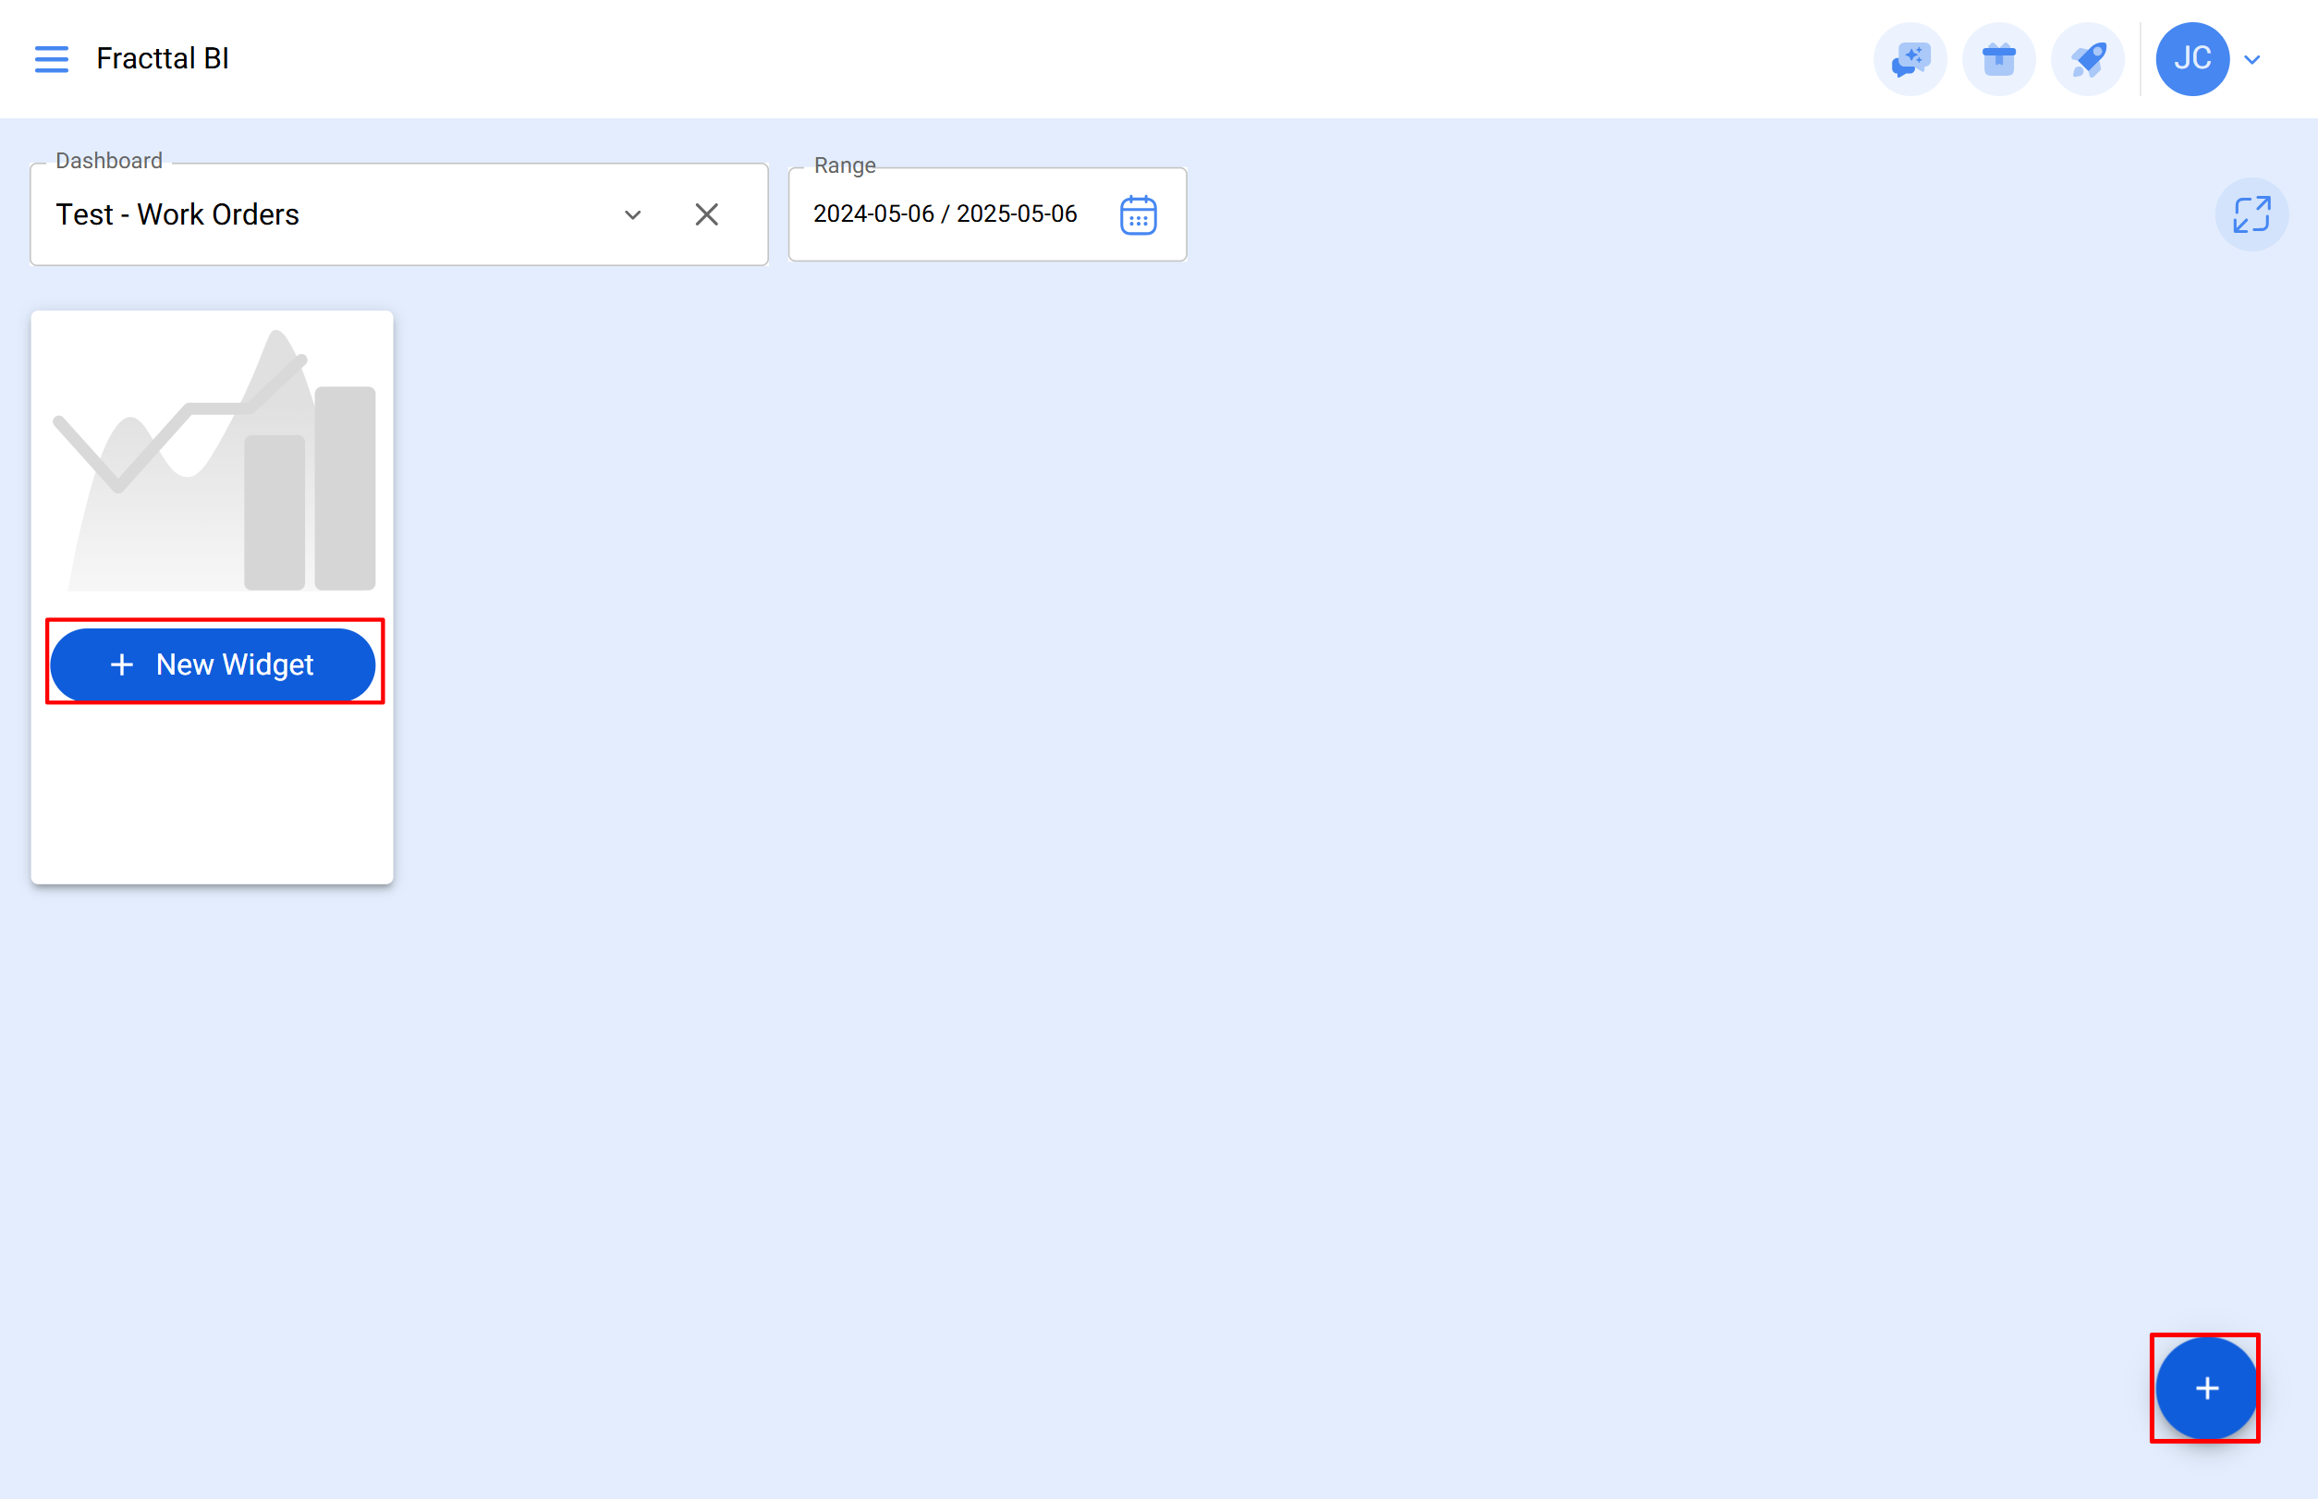Click the Range field label
Screen dimensions: 2318x1499
843,165
